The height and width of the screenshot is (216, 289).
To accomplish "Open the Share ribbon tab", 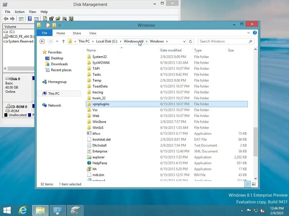I will pyautogui.click(x=77, y=33).
